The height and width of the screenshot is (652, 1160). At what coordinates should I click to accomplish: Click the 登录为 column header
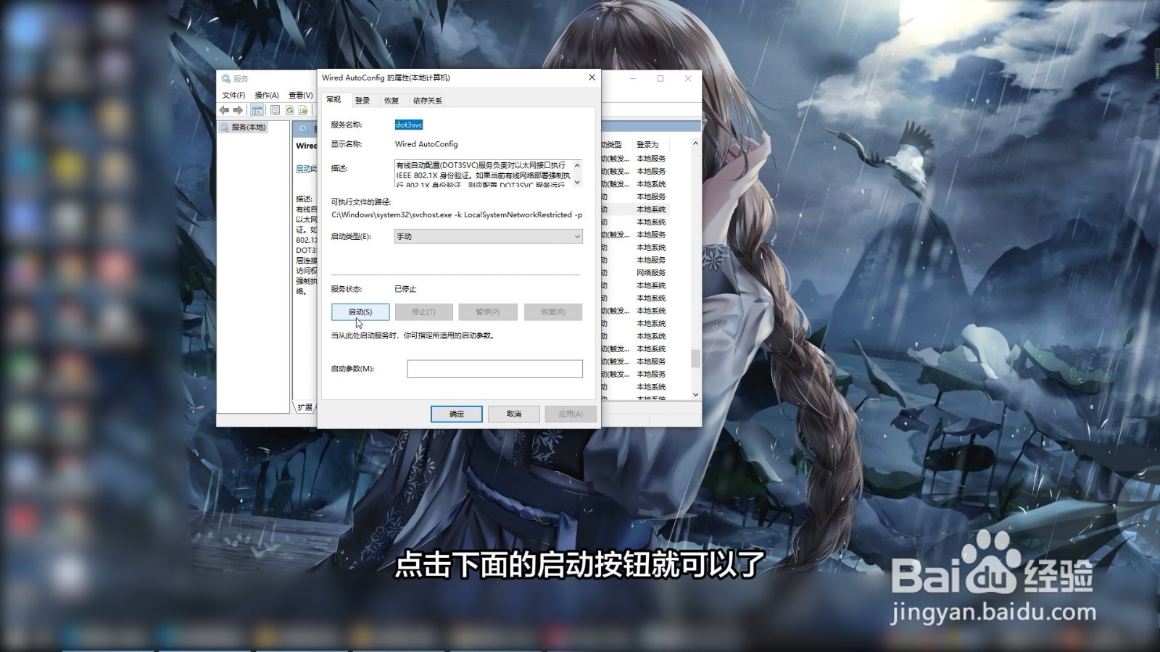(648, 144)
